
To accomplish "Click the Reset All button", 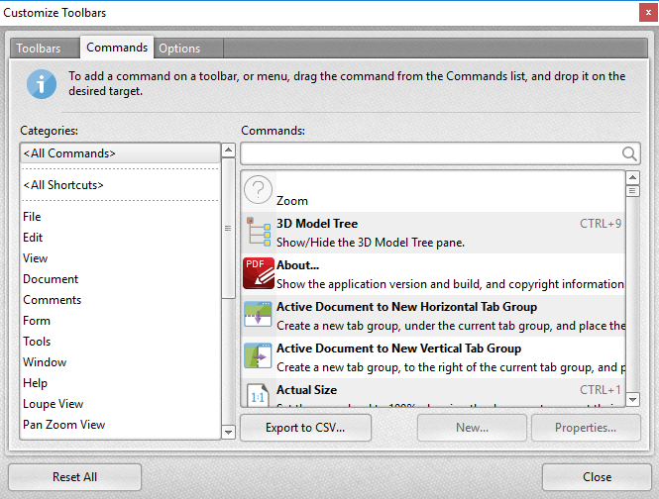I will click(74, 477).
